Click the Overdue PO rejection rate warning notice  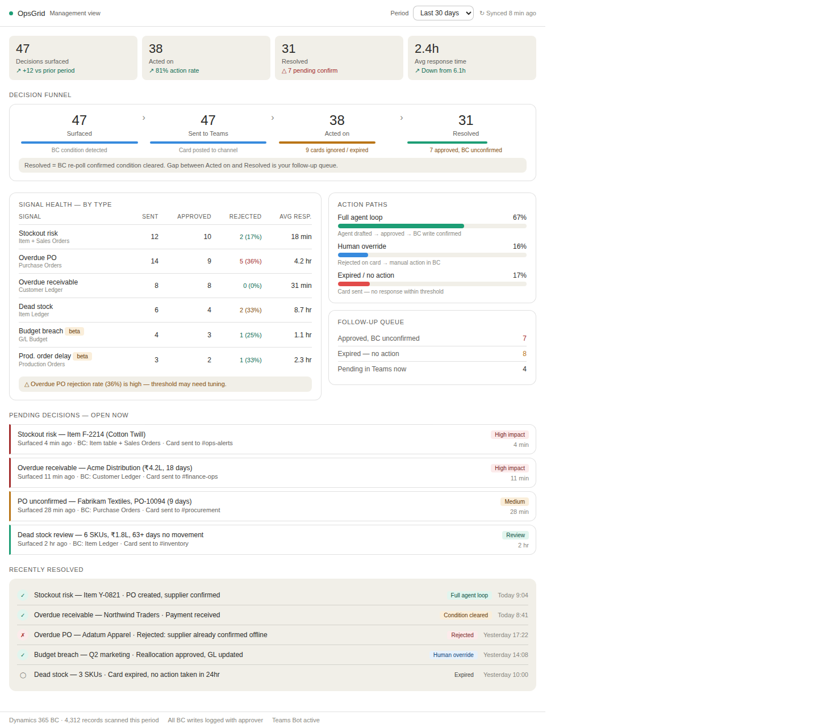165,384
